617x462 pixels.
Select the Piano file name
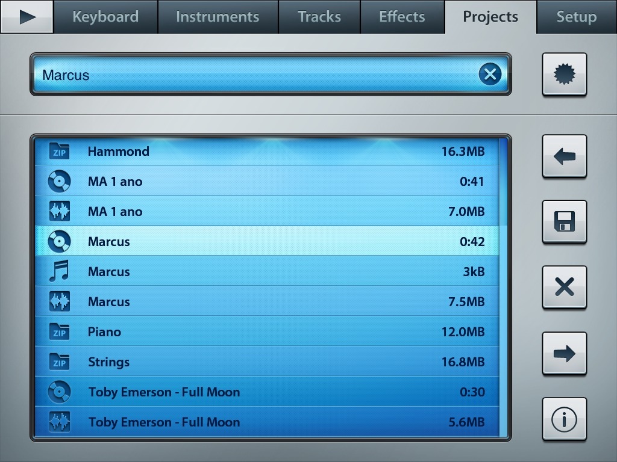[104, 332]
